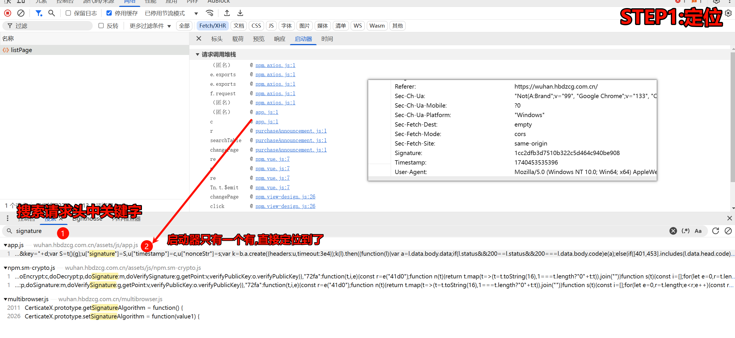Click the import HAR upload arrow icon
The image size is (735, 338).
point(227,13)
